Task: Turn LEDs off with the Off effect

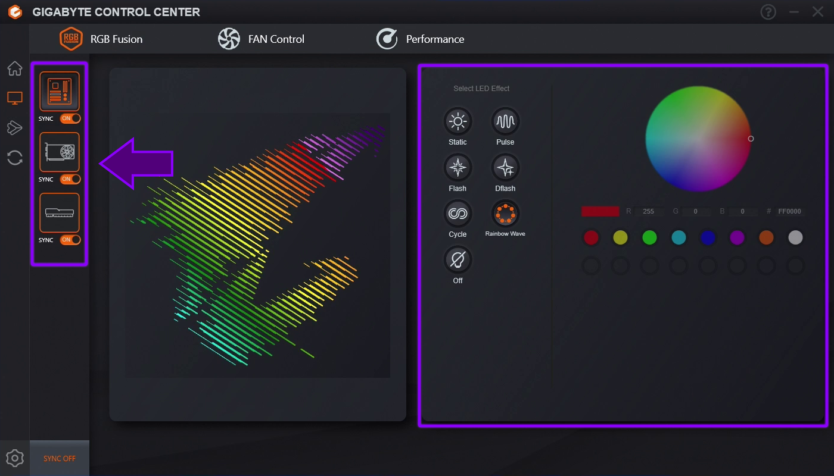Action: 457,260
